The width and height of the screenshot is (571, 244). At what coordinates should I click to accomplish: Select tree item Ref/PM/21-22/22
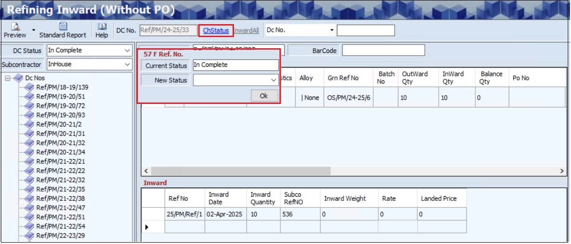(x=60, y=171)
